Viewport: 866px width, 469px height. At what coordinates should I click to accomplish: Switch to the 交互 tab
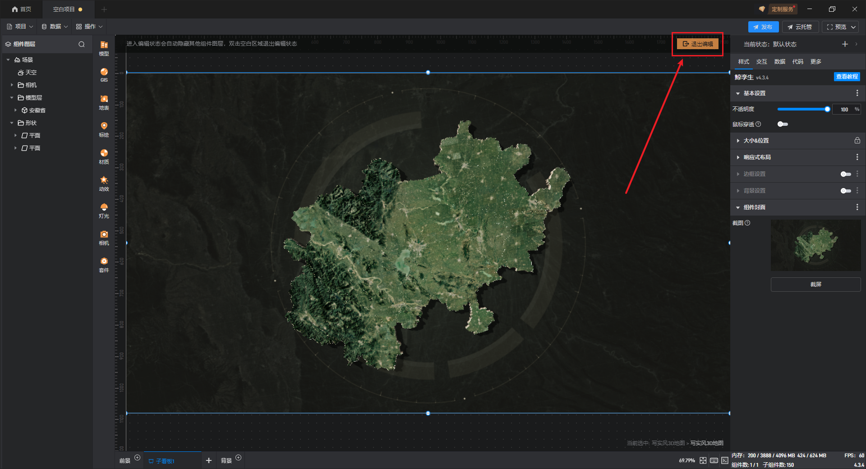click(x=761, y=62)
